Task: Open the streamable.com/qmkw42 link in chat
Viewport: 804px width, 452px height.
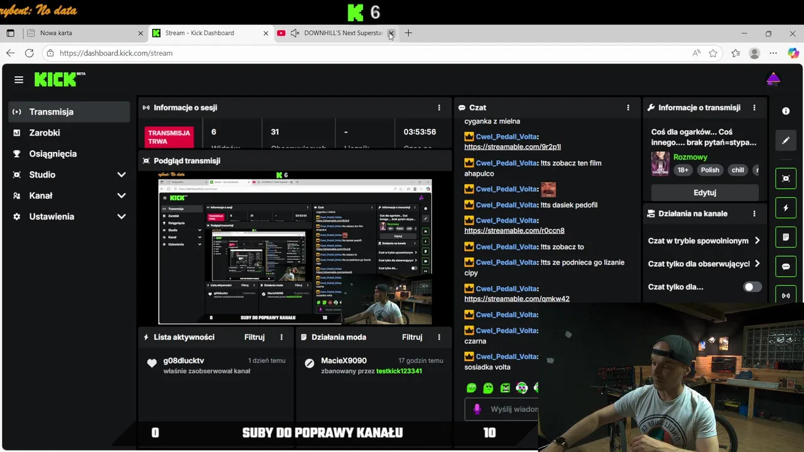Action: pos(517,299)
